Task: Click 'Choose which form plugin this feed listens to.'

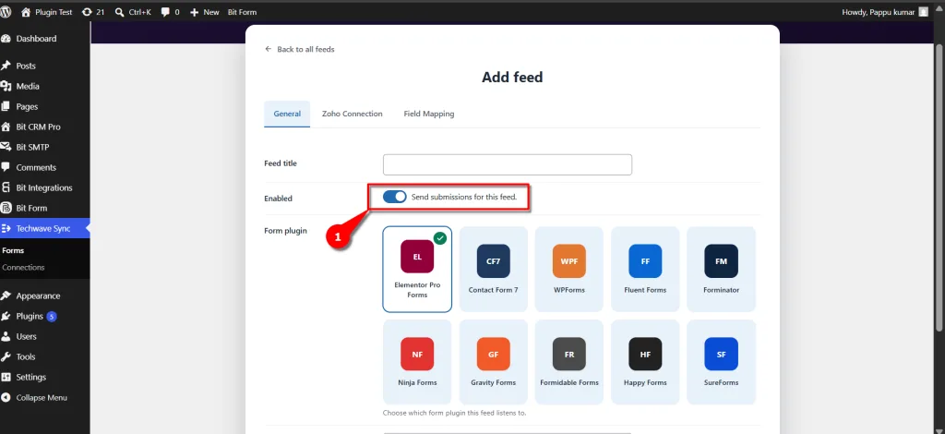Action: [455, 414]
